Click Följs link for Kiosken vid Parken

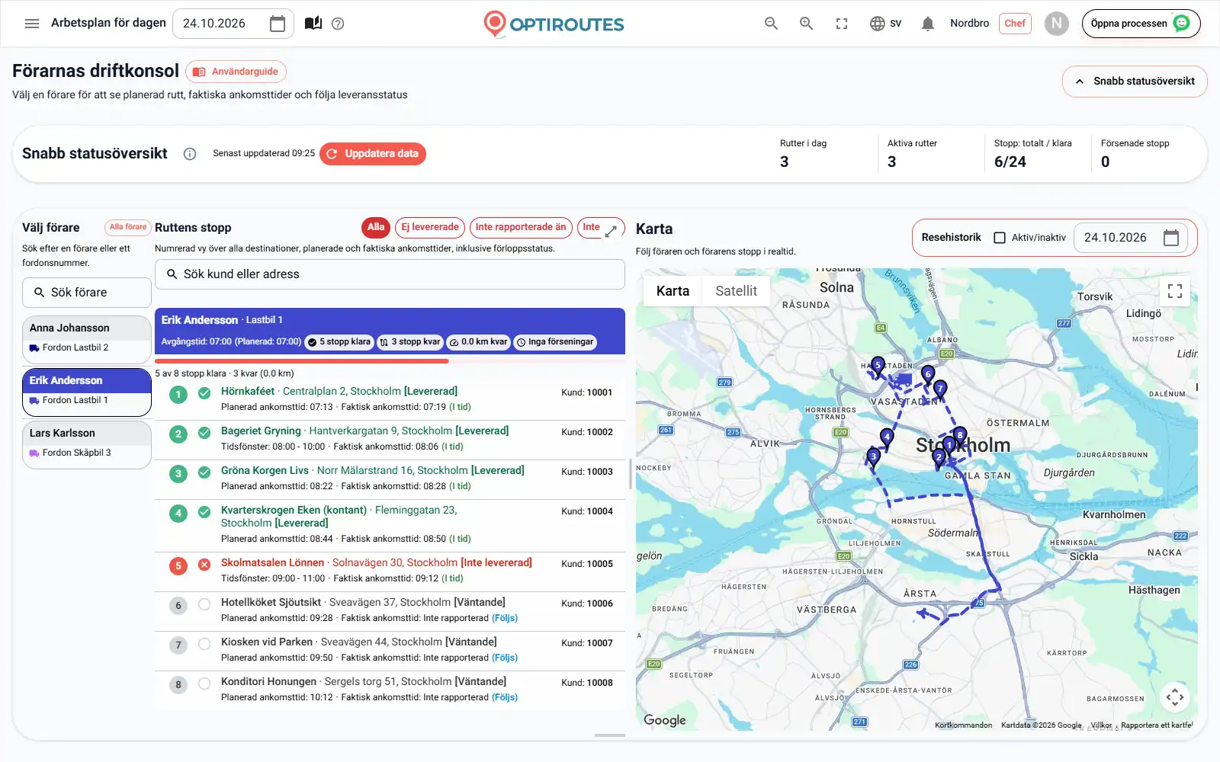505,658
